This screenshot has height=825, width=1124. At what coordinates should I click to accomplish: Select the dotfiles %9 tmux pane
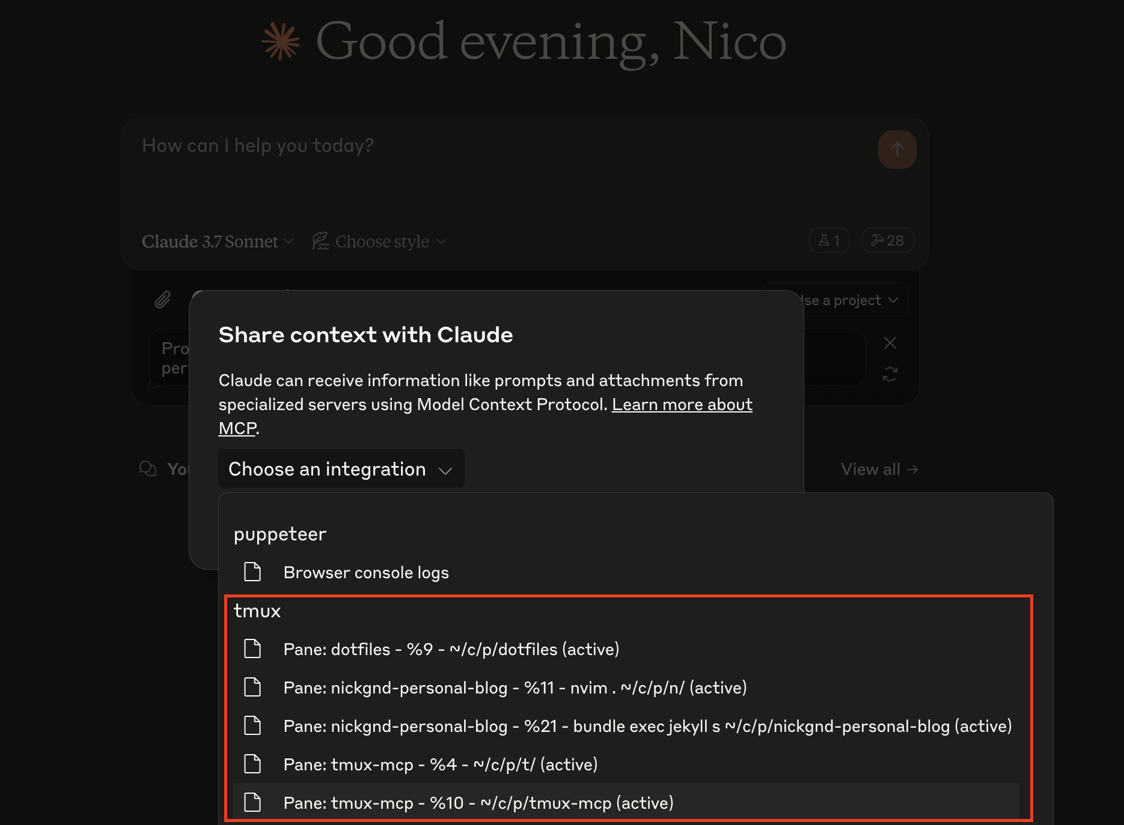(451, 650)
